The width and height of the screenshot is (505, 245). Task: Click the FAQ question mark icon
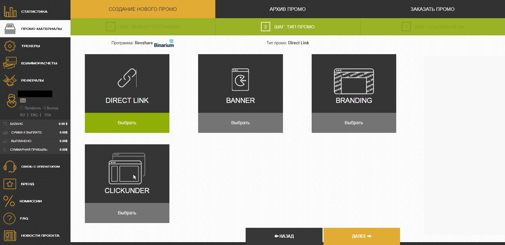pyautogui.click(x=10, y=218)
